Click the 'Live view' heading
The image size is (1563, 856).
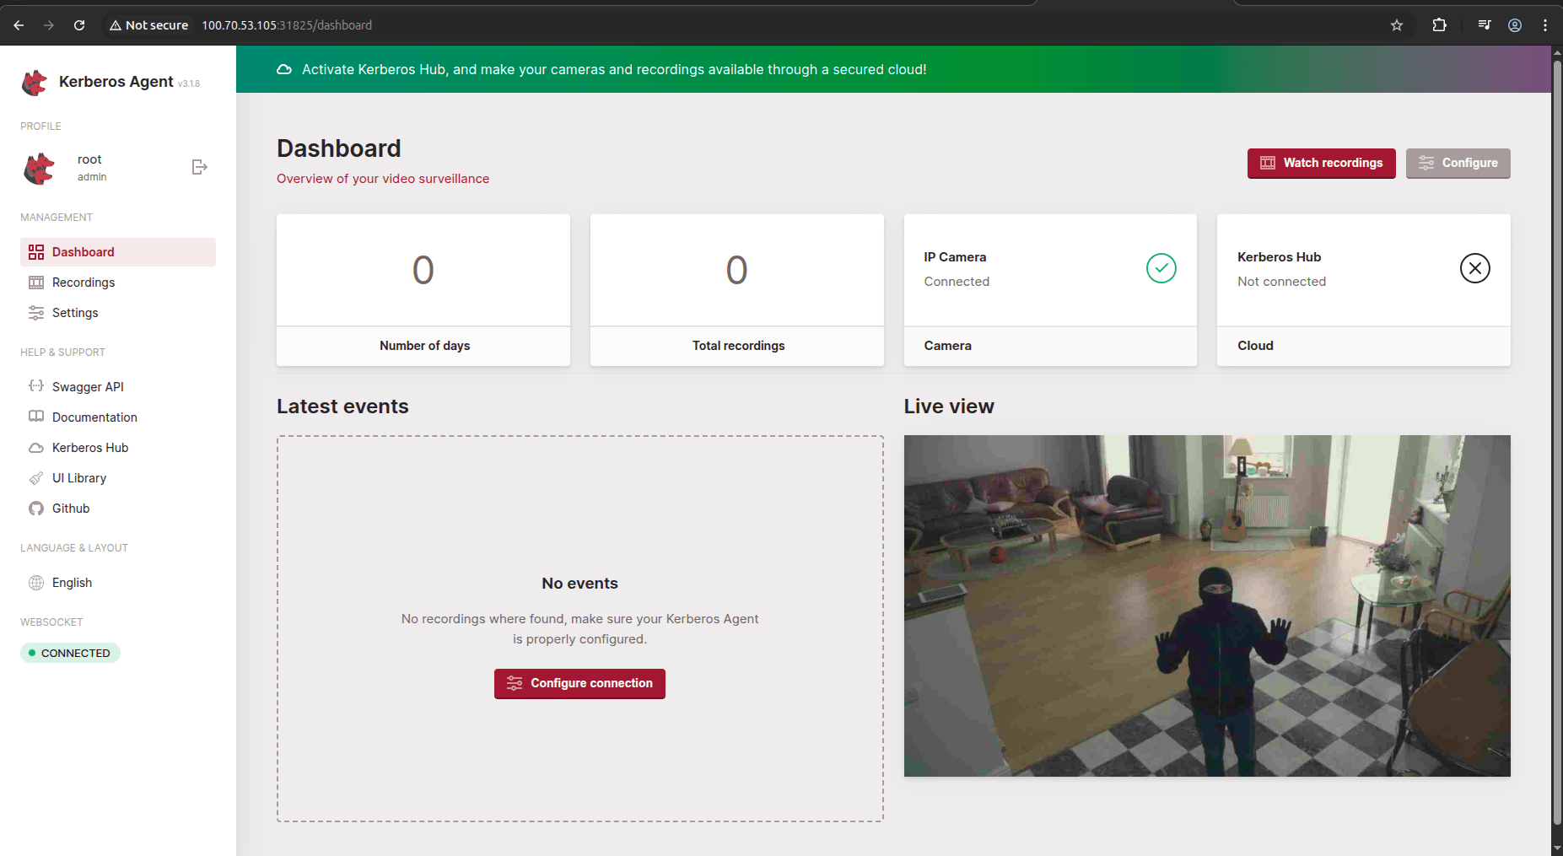click(949, 406)
